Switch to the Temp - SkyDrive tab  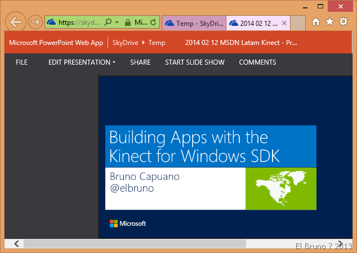[194, 23]
